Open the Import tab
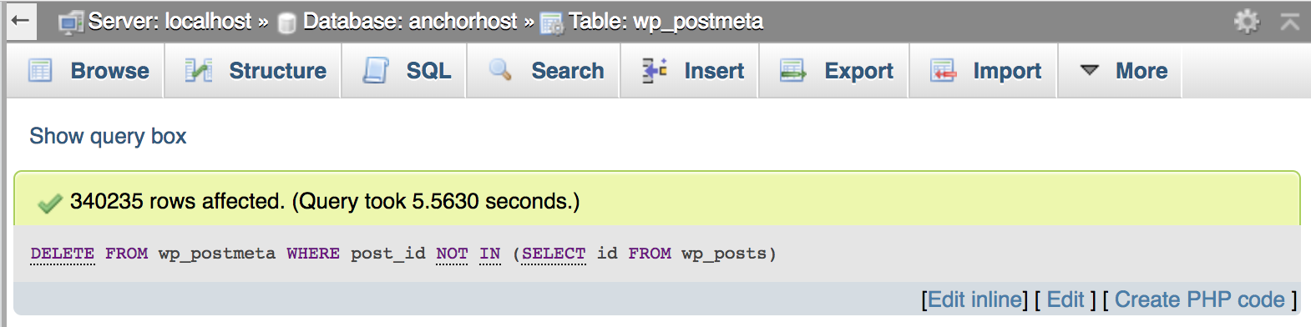Screen dimensions: 1311x327 pyautogui.click(x=985, y=71)
